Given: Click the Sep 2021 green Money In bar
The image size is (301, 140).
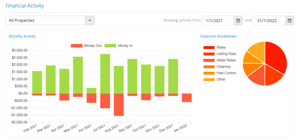Looking at the screenshot, I should (x=133, y=76).
